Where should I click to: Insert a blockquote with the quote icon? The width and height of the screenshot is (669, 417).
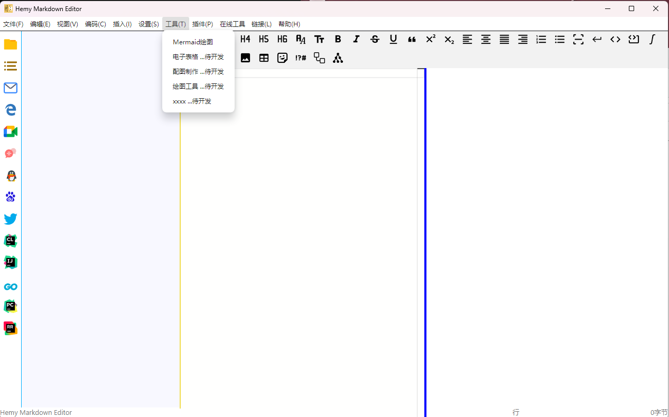click(x=412, y=39)
